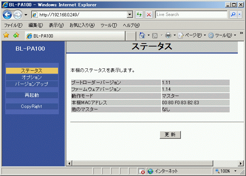Open the ページ(P) command bar menu

click(192, 35)
